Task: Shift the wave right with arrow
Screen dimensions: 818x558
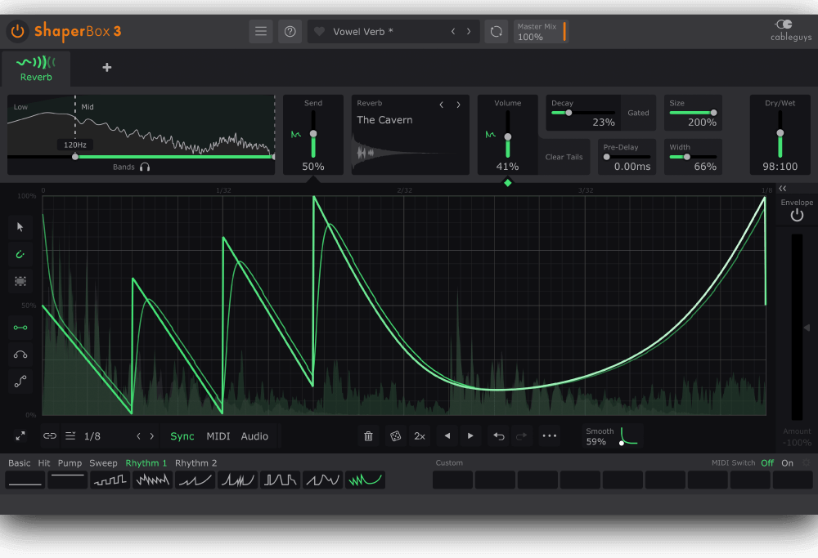Action: click(x=470, y=435)
